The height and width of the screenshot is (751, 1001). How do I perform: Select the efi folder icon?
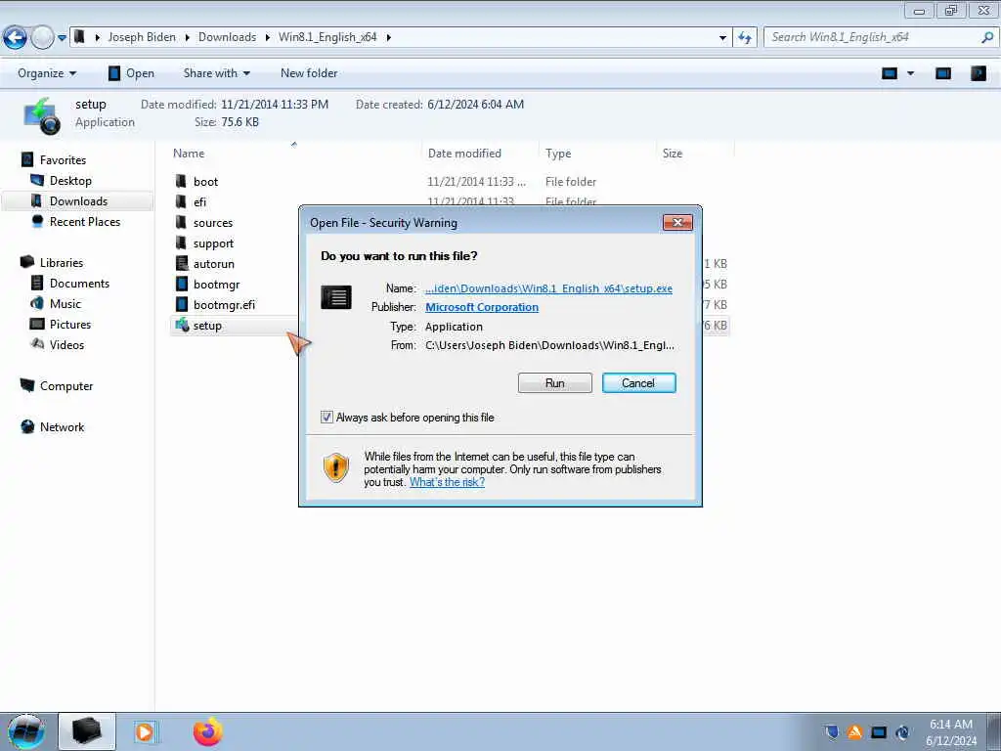[181, 201]
